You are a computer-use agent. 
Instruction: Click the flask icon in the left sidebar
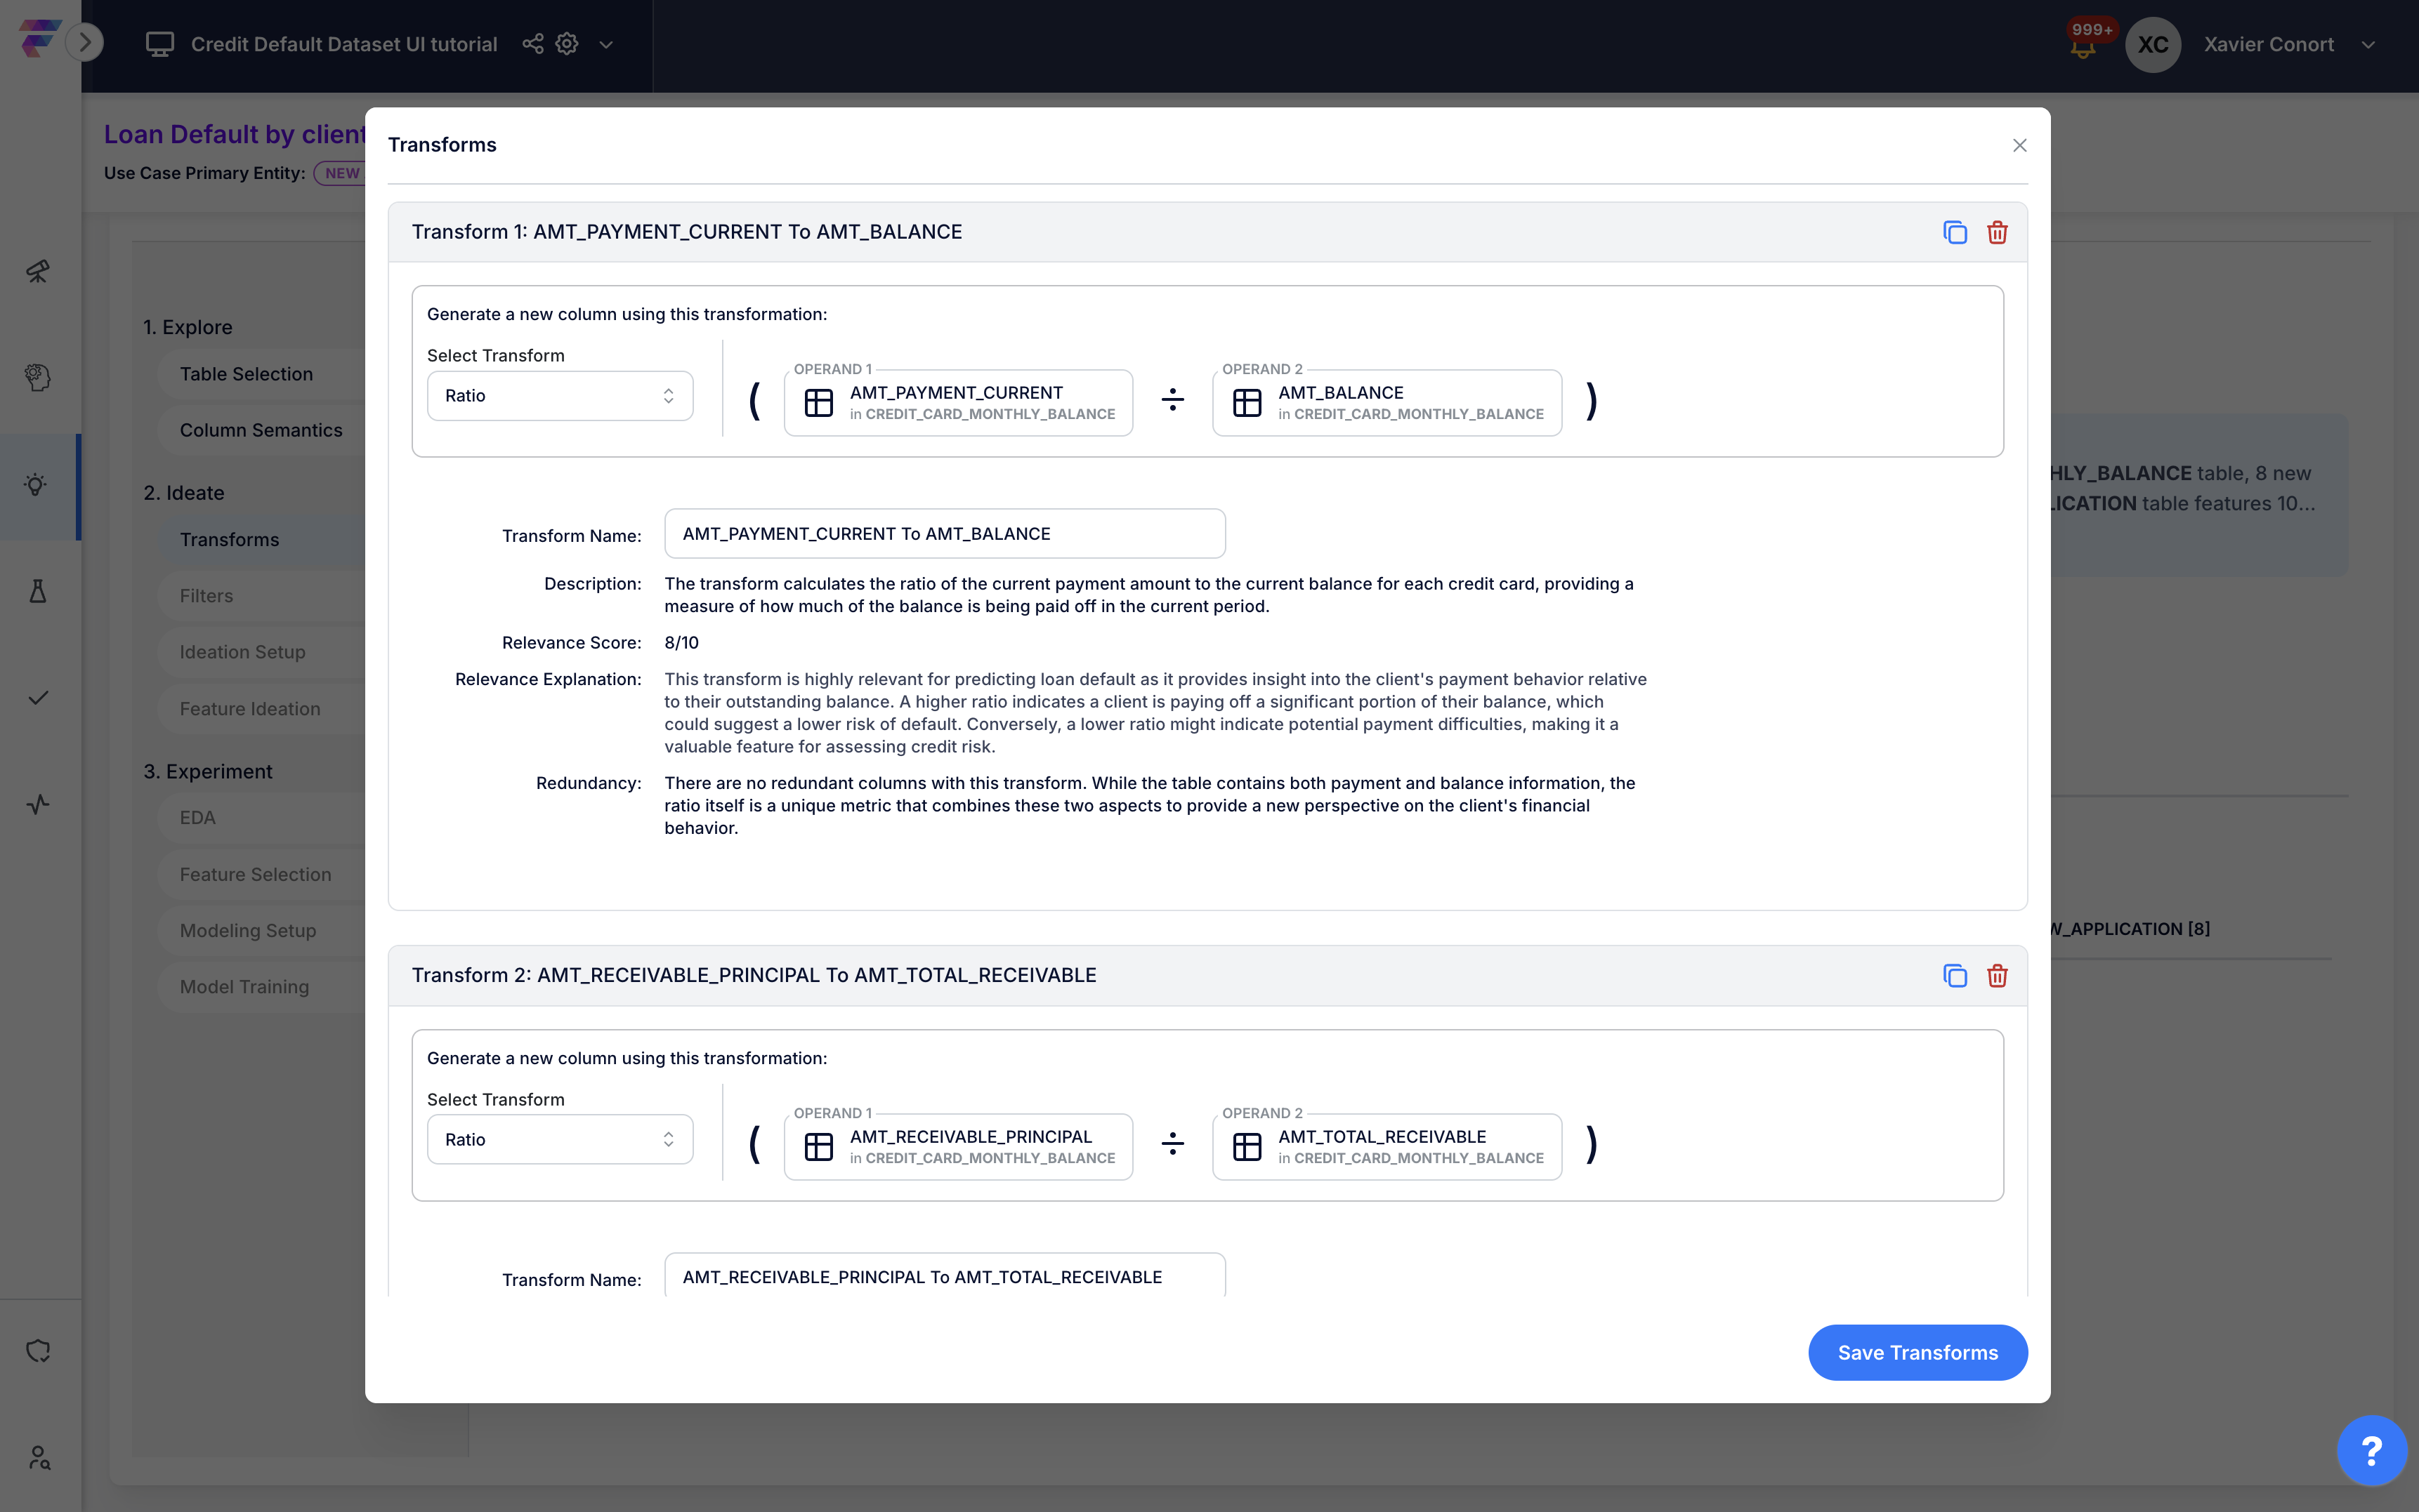tap(38, 591)
